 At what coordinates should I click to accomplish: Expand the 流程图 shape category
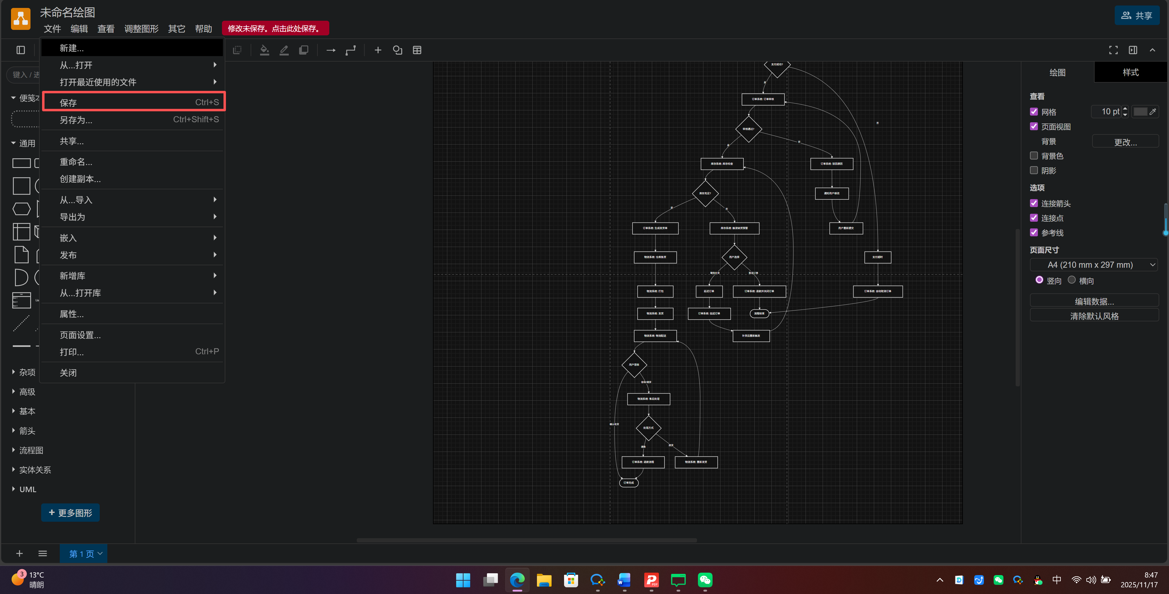[x=31, y=450]
